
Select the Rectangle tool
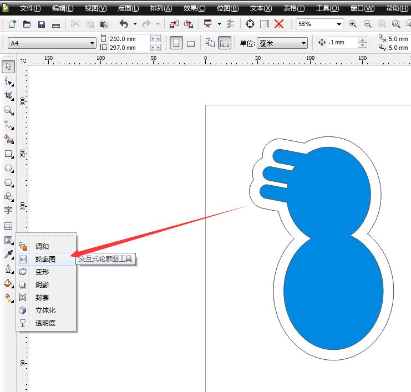click(8, 154)
